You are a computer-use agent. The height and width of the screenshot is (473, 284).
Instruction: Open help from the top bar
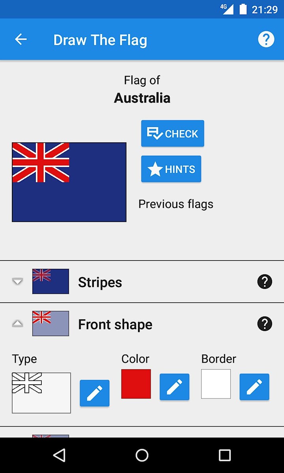click(266, 39)
